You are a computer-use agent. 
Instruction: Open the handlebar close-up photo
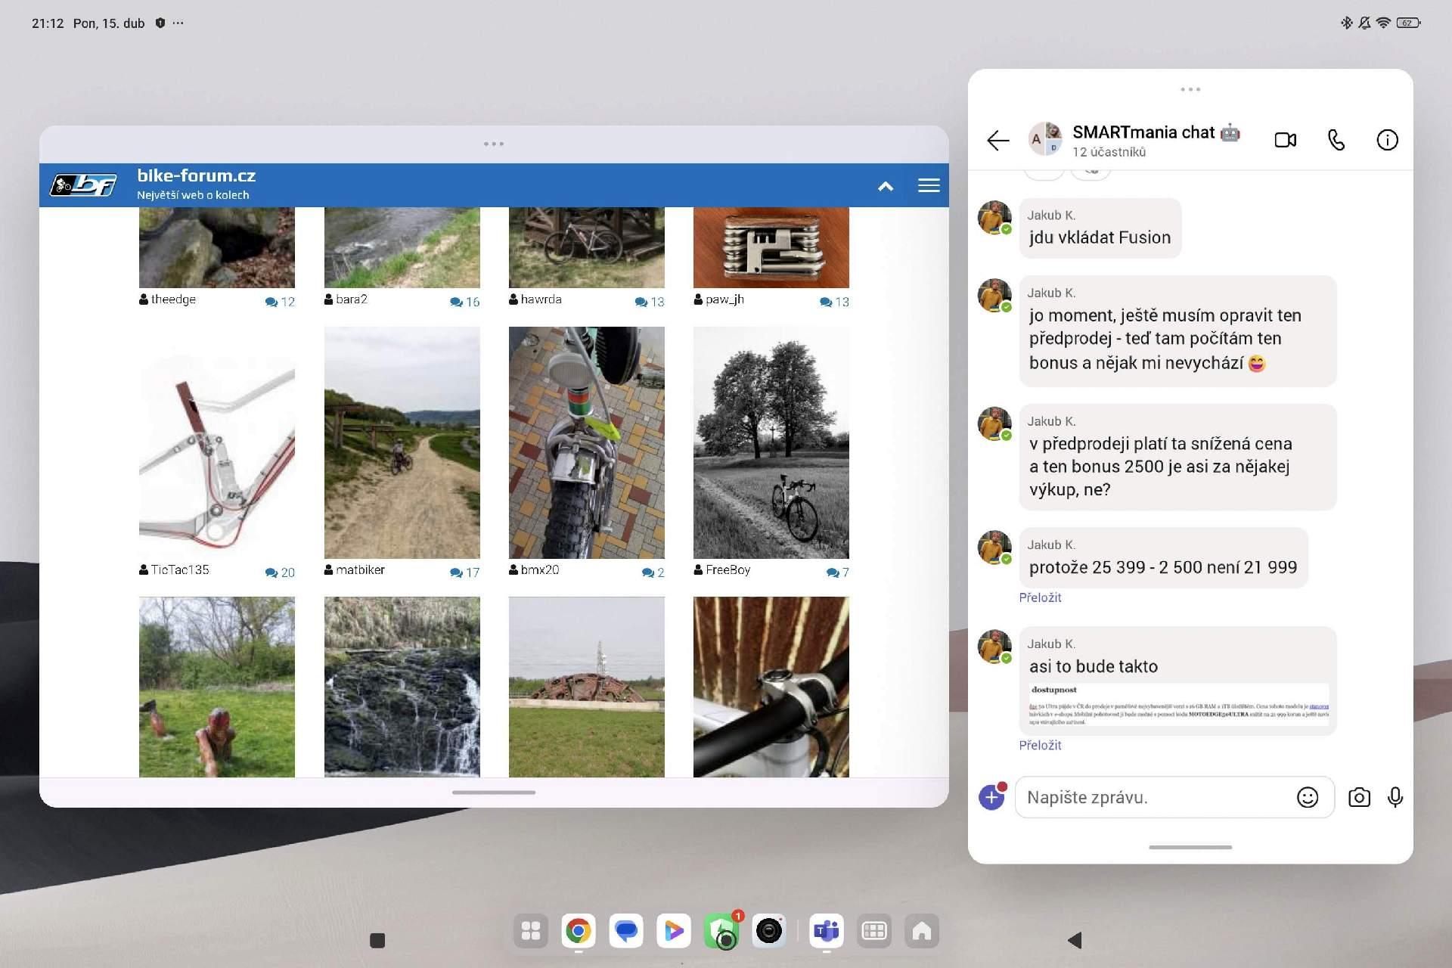pyautogui.click(x=771, y=687)
